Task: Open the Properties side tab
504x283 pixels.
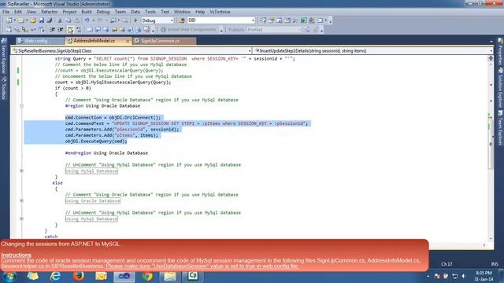Action: [x=500, y=52]
